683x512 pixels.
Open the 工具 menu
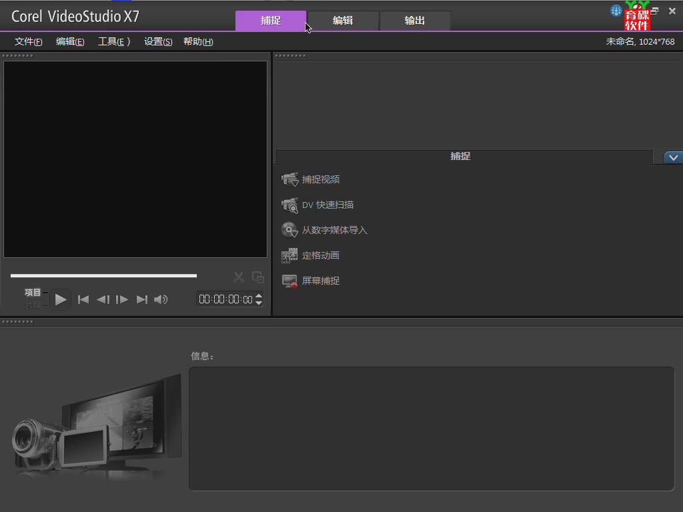113,42
